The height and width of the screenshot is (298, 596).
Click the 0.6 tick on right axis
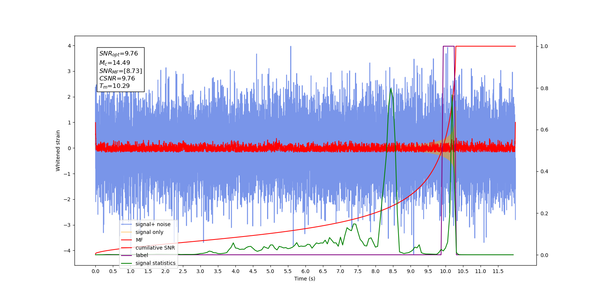544,130
